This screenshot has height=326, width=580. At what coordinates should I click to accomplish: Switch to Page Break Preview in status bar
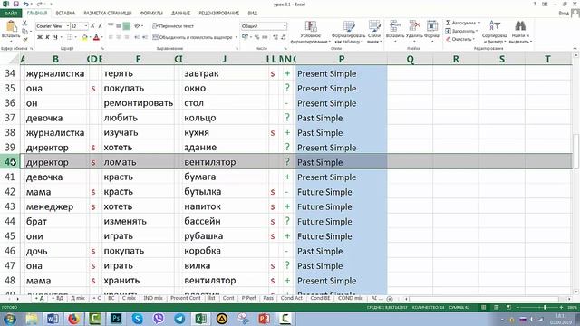508,308
